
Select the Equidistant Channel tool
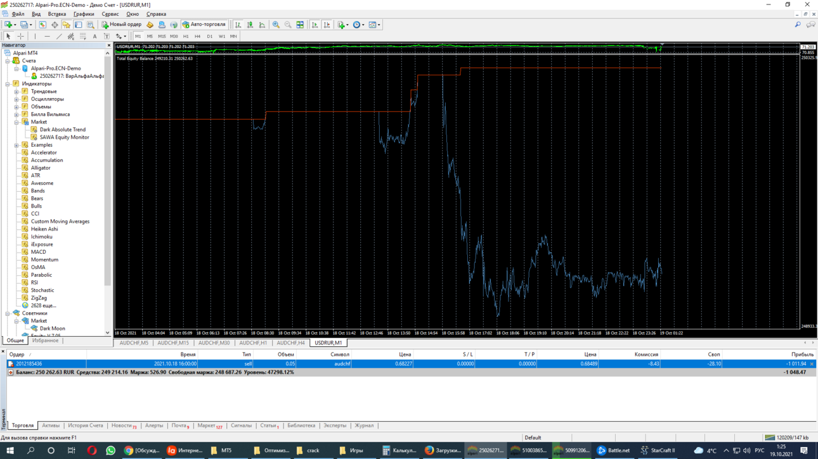pyautogui.click(x=71, y=36)
